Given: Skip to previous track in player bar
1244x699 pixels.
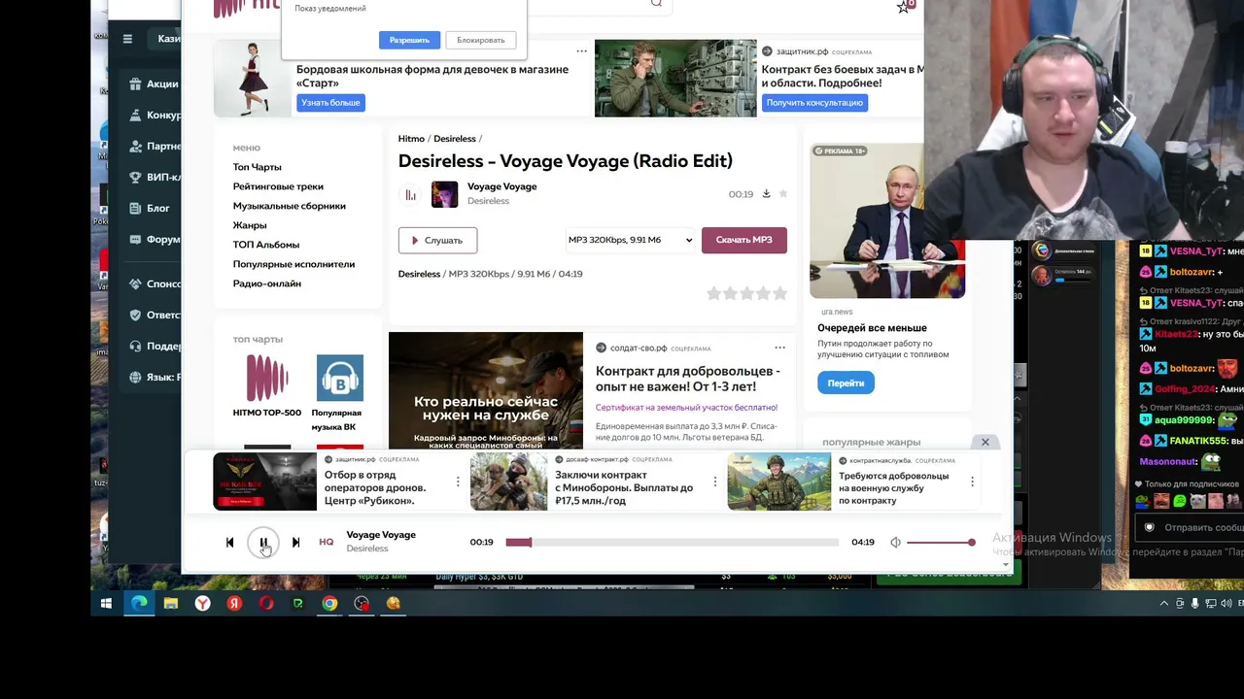Looking at the screenshot, I should pyautogui.click(x=230, y=543).
